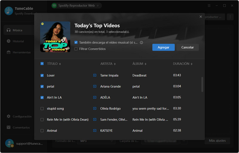This screenshot has height=153, width=239.
Task: Click the toolbox Herramientas icon
Action: pyautogui.click(x=9, y=52)
